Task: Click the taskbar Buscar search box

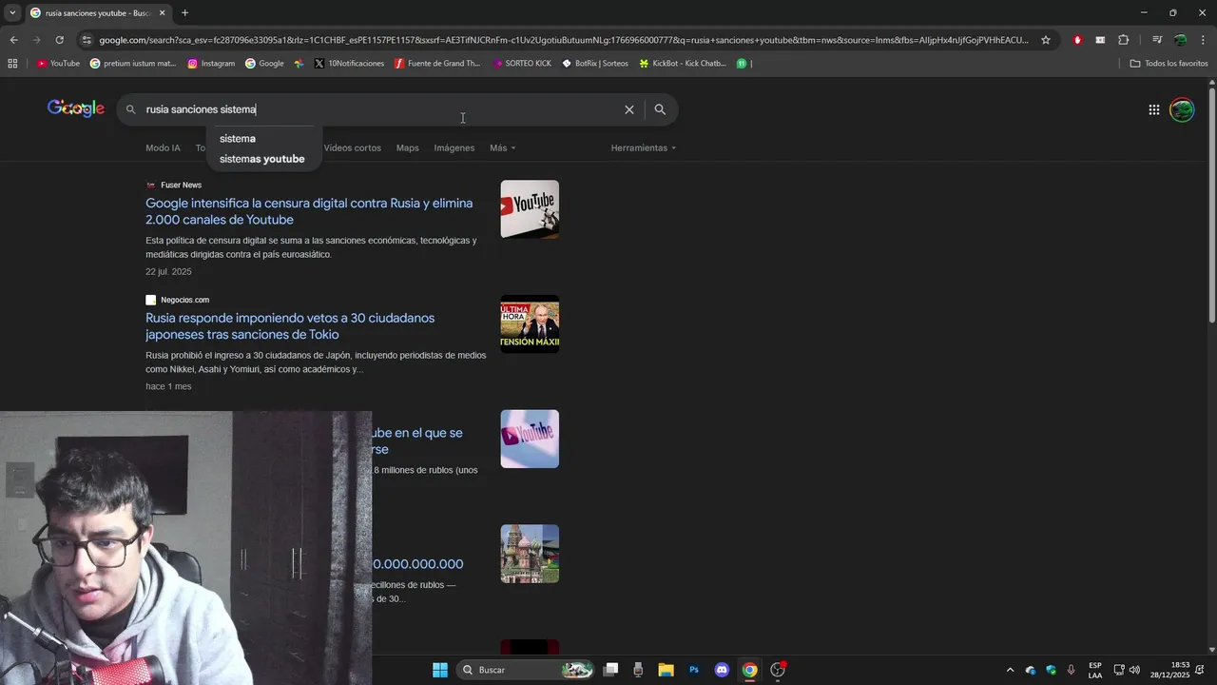Action: [x=525, y=670]
